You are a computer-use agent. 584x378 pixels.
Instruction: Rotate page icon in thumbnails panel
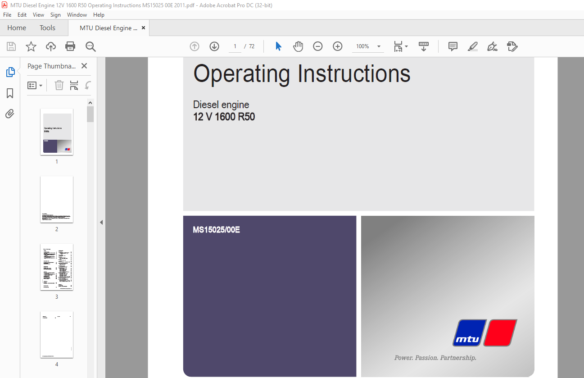coord(88,85)
